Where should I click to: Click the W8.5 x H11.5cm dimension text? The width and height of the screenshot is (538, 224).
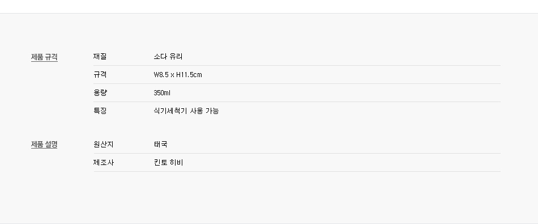(x=178, y=74)
